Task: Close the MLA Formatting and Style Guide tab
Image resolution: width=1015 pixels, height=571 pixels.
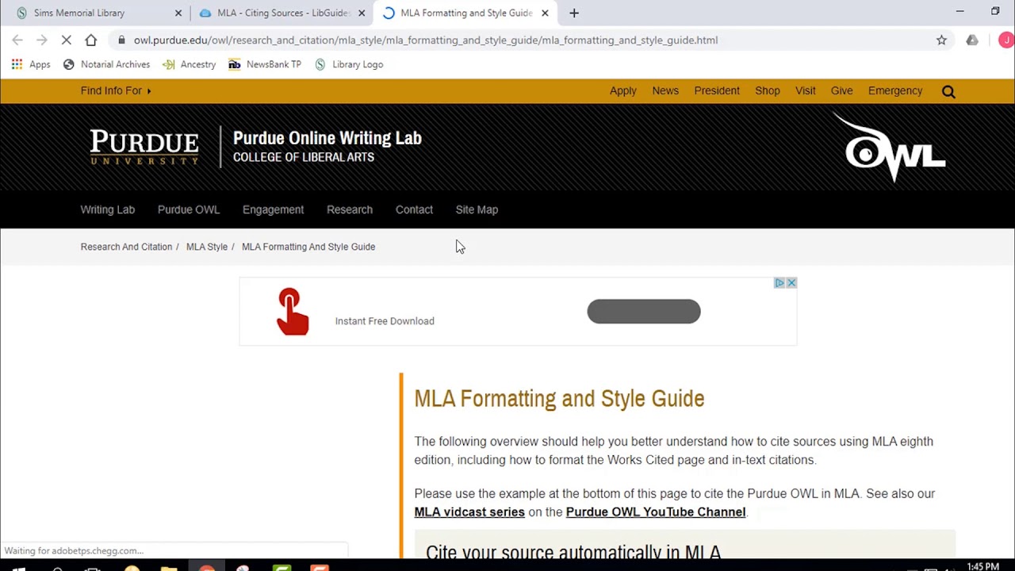Action: [545, 13]
